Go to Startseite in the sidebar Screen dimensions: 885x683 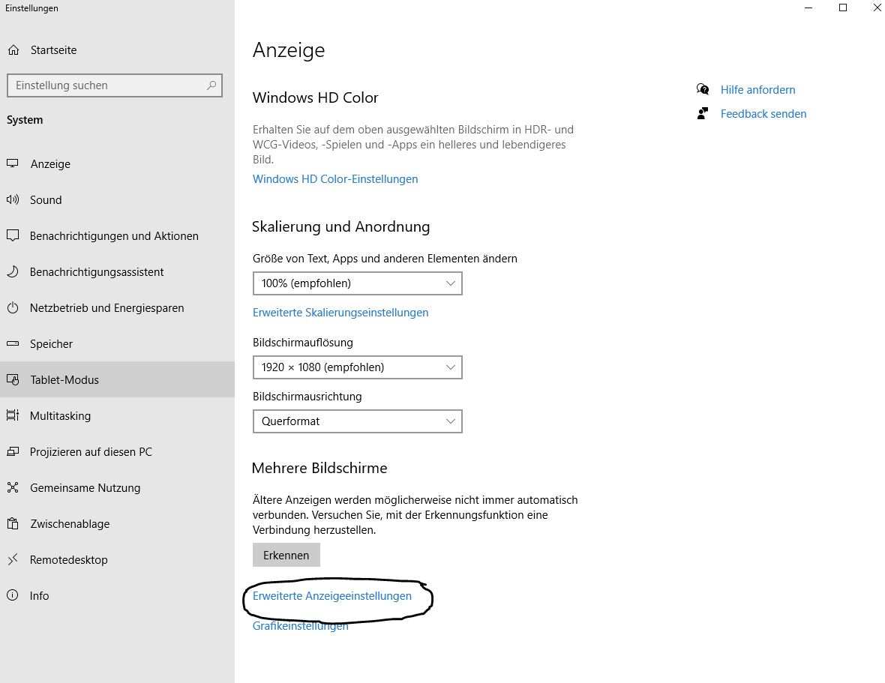[x=118, y=50]
